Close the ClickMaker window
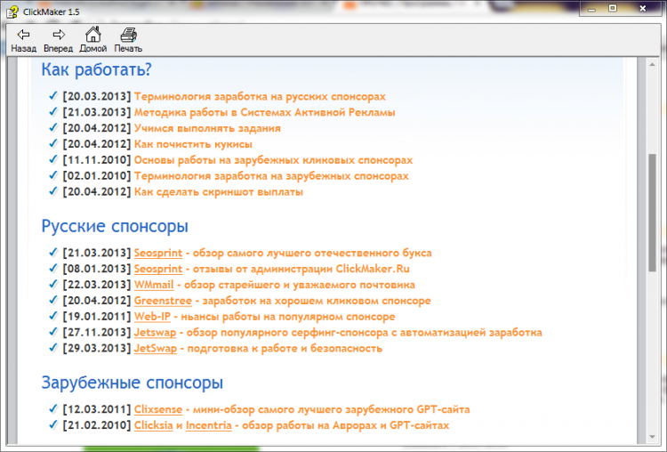The image size is (667, 452). click(643, 9)
